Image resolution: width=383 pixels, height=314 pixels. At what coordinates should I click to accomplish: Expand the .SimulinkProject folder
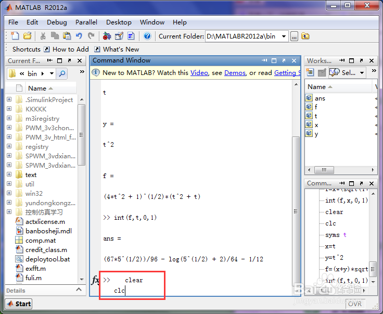coord(9,99)
